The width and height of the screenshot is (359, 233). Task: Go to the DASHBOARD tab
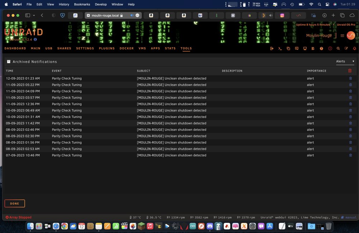[15, 48]
